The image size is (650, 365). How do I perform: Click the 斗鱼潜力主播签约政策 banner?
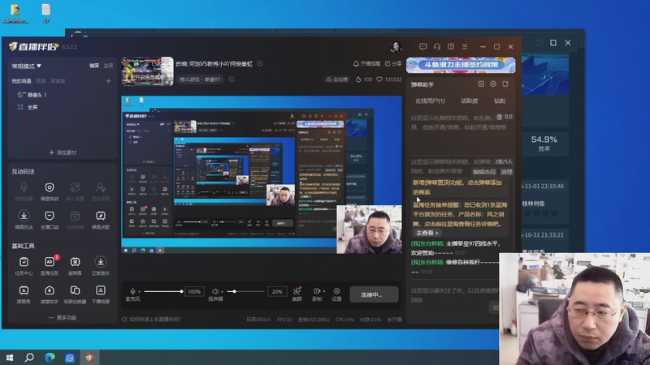click(461, 65)
